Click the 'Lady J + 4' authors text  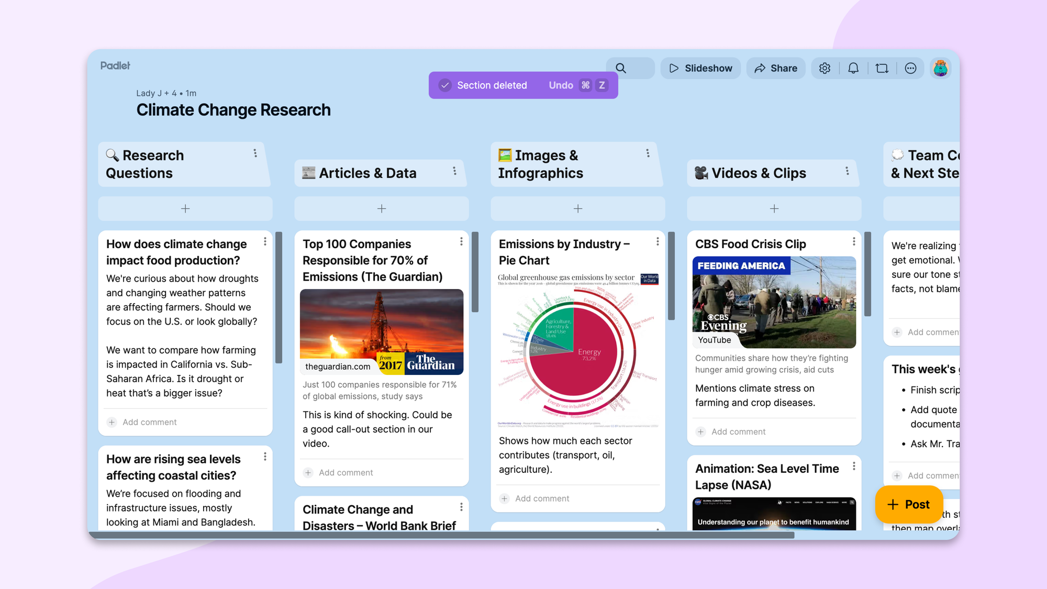click(x=157, y=93)
